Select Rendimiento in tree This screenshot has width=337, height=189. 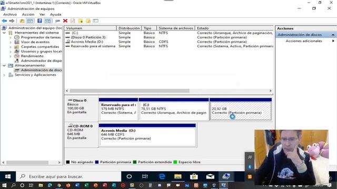pos(32,56)
